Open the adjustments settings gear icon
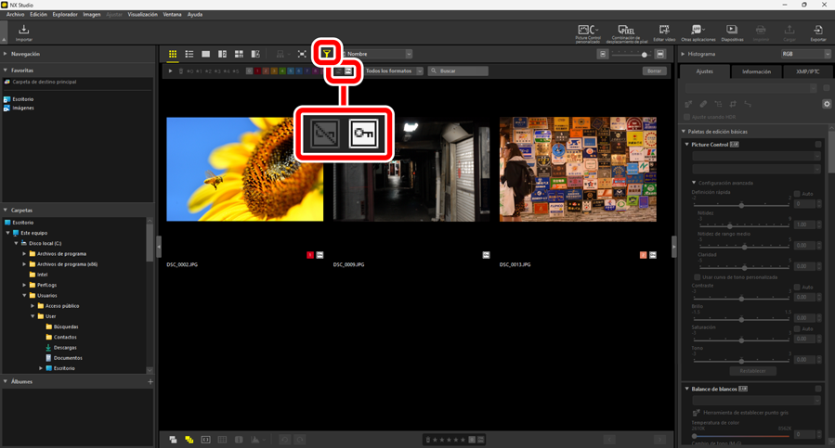The image size is (835, 448). [x=827, y=104]
